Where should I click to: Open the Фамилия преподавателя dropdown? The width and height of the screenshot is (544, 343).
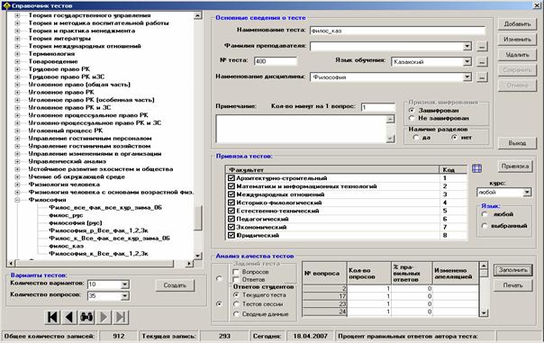(x=467, y=46)
